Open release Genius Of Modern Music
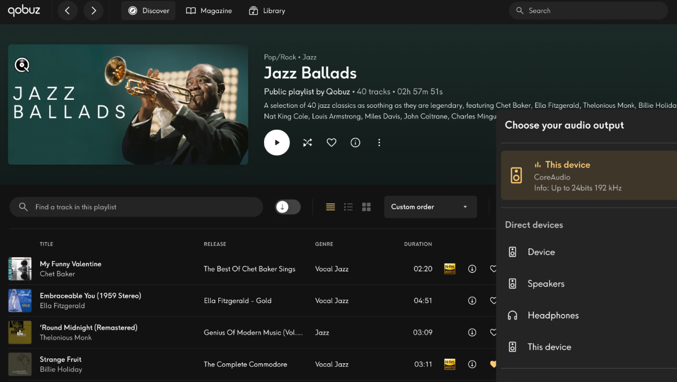677x382 pixels. click(253, 332)
